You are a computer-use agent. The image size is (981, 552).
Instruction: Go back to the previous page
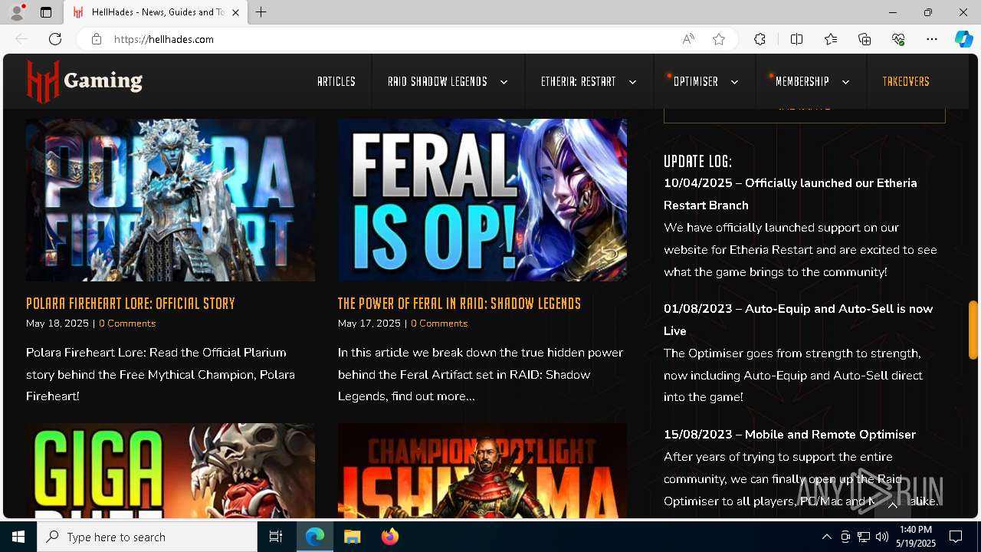pyautogui.click(x=21, y=39)
